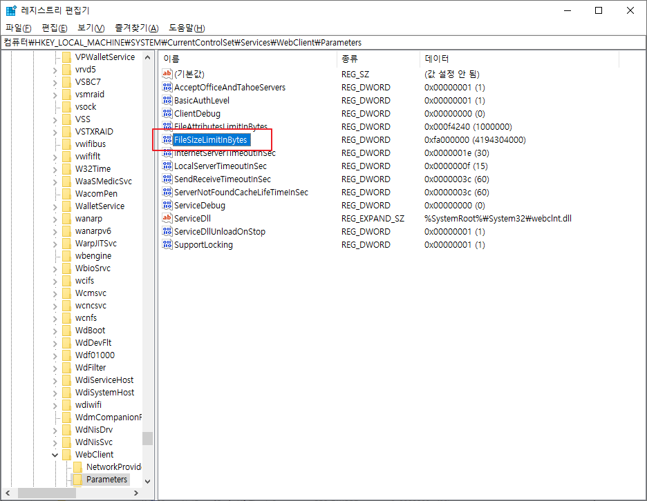The image size is (647, 501).
Task: Click the Parameters folder icon in tree
Action: tap(77, 480)
